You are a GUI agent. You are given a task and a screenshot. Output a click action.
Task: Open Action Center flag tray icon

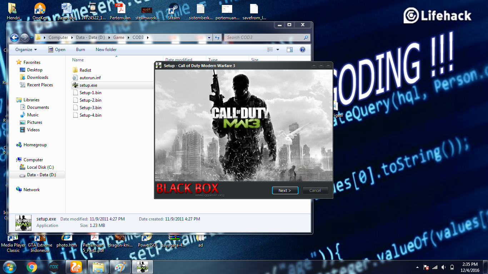point(426,267)
